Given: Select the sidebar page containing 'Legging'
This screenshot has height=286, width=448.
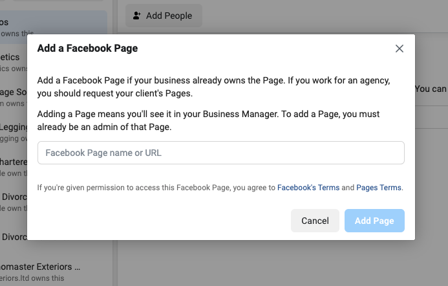Looking at the screenshot, I should coord(13,132).
